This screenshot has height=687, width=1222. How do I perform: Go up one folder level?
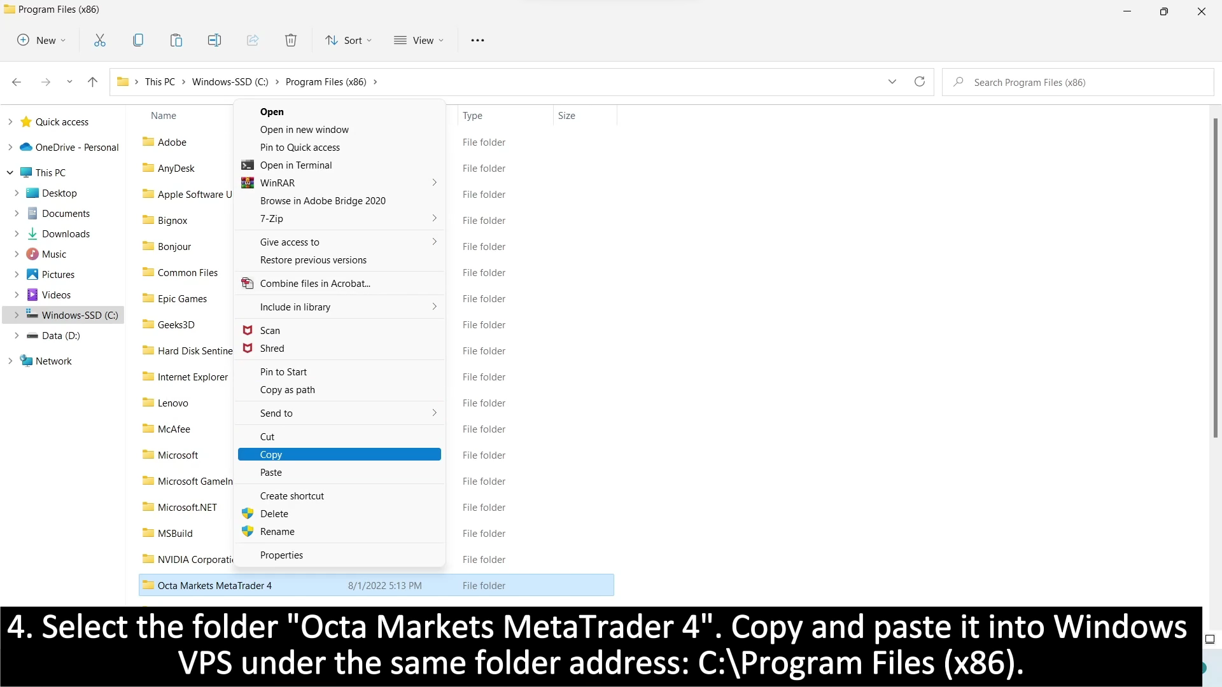[92, 81]
